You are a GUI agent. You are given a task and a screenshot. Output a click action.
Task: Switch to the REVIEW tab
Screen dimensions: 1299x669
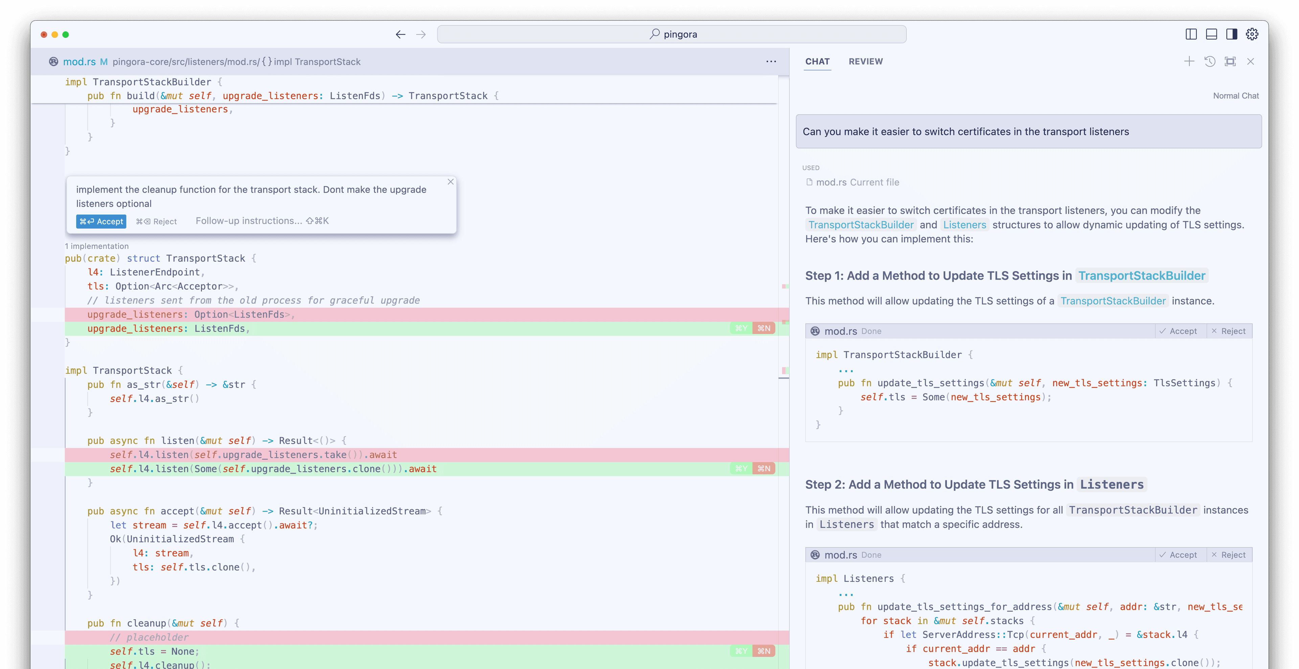point(865,62)
